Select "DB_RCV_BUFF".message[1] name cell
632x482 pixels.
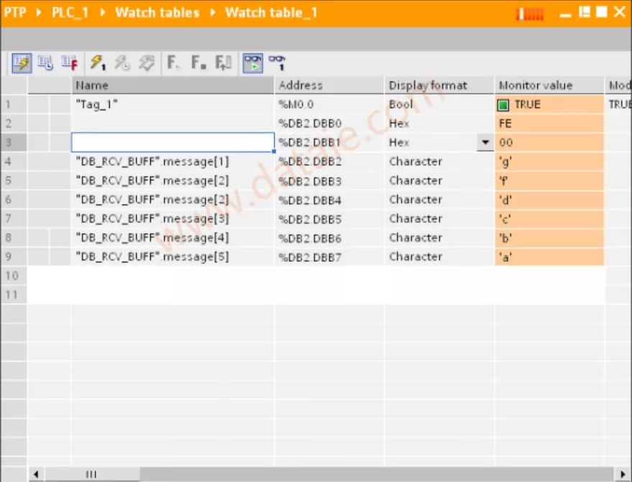tap(173, 162)
